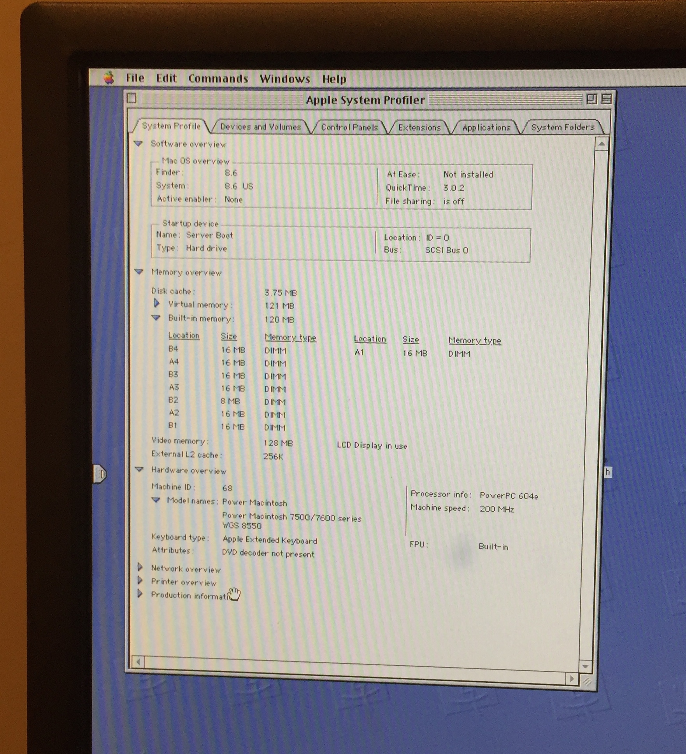Click the 'Apple Extended Keyboard' text
The height and width of the screenshot is (754, 686).
(x=270, y=540)
